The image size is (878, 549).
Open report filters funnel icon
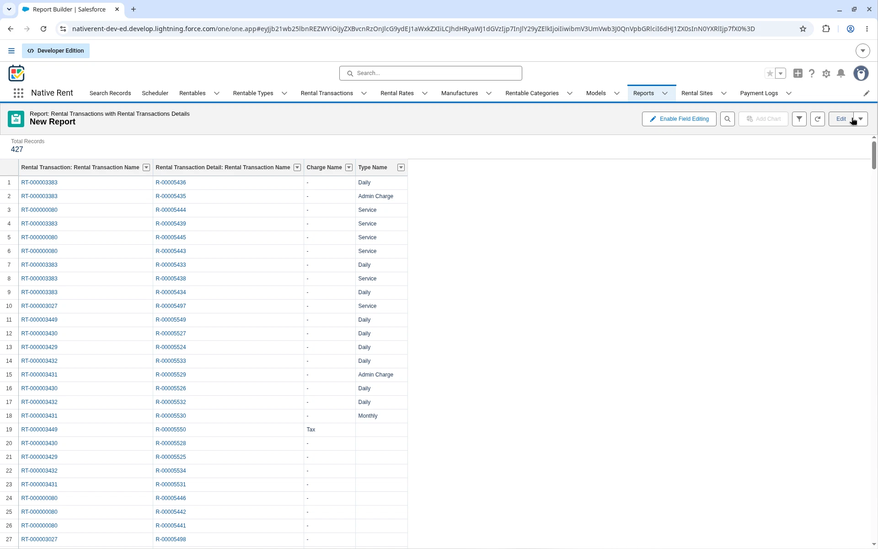click(799, 119)
